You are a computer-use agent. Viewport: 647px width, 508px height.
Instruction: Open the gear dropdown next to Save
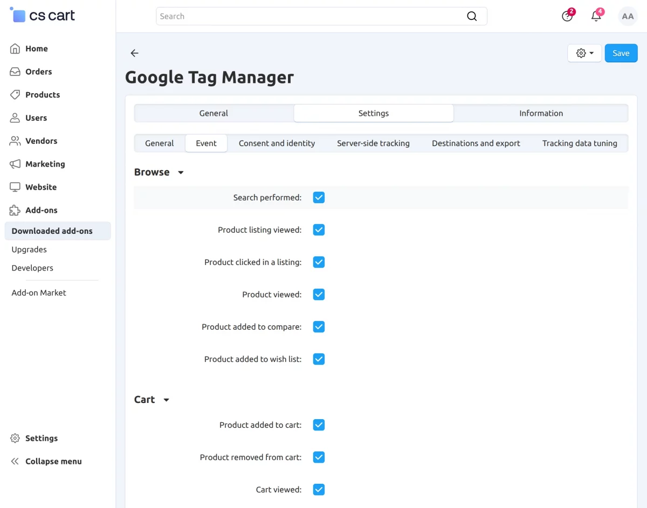click(x=584, y=53)
